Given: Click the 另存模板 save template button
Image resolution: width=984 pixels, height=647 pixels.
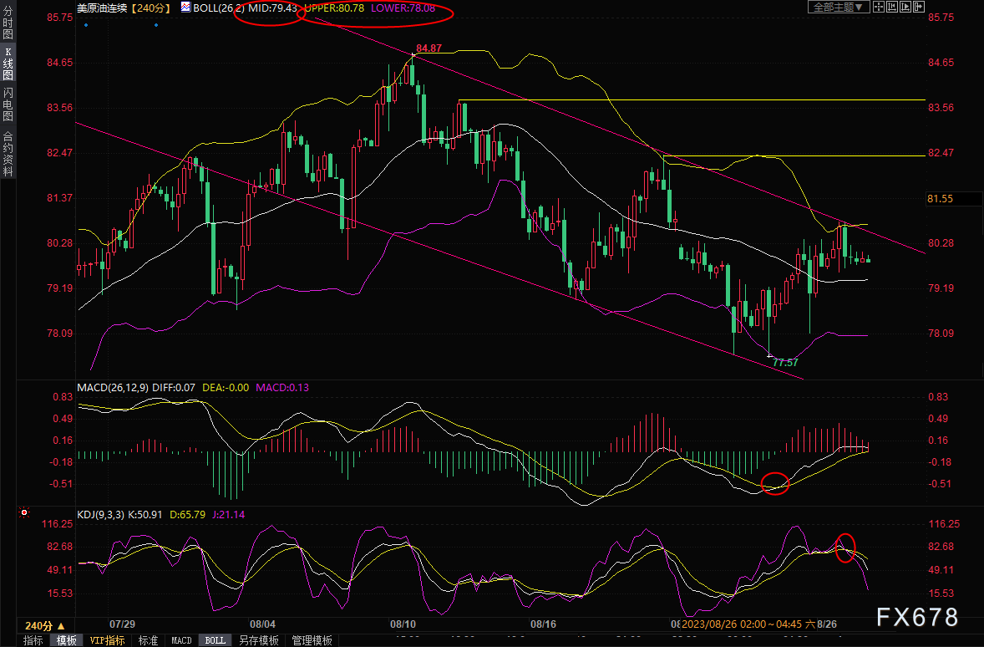Looking at the screenshot, I should coord(258,640).
